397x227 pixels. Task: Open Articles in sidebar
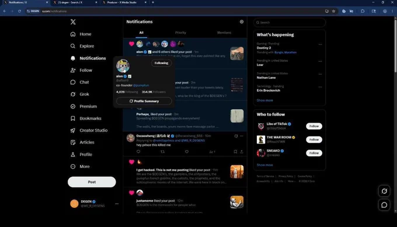tap(82, 142)
